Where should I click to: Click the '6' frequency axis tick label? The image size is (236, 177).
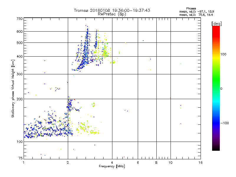point(138,163)
